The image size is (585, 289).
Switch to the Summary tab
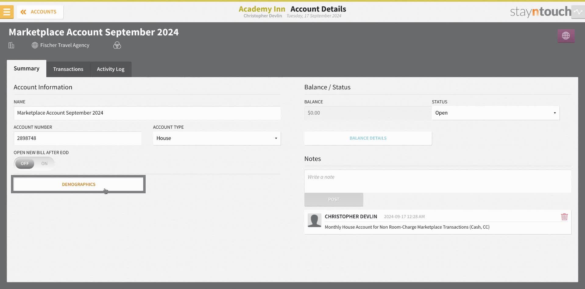[27, 68]
